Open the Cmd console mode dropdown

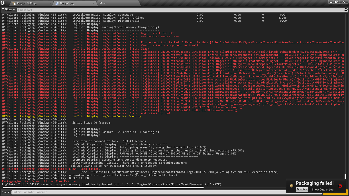click(x=6, y=192)
